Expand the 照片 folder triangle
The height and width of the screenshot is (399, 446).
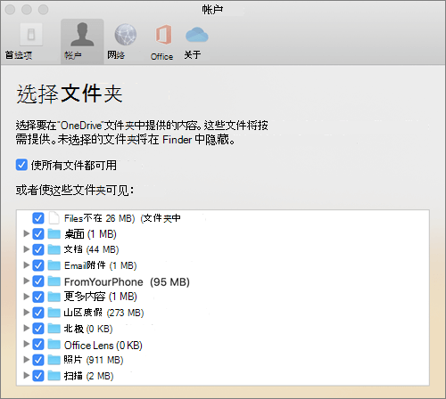pyautogui.click(x=26, y=360)
